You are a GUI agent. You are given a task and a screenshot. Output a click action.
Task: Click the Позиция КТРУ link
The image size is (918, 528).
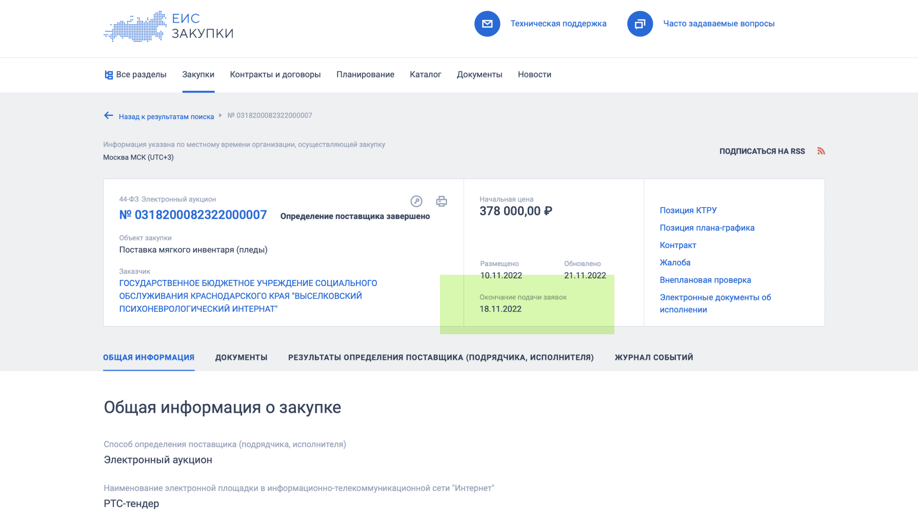click(x=688, y=211)
